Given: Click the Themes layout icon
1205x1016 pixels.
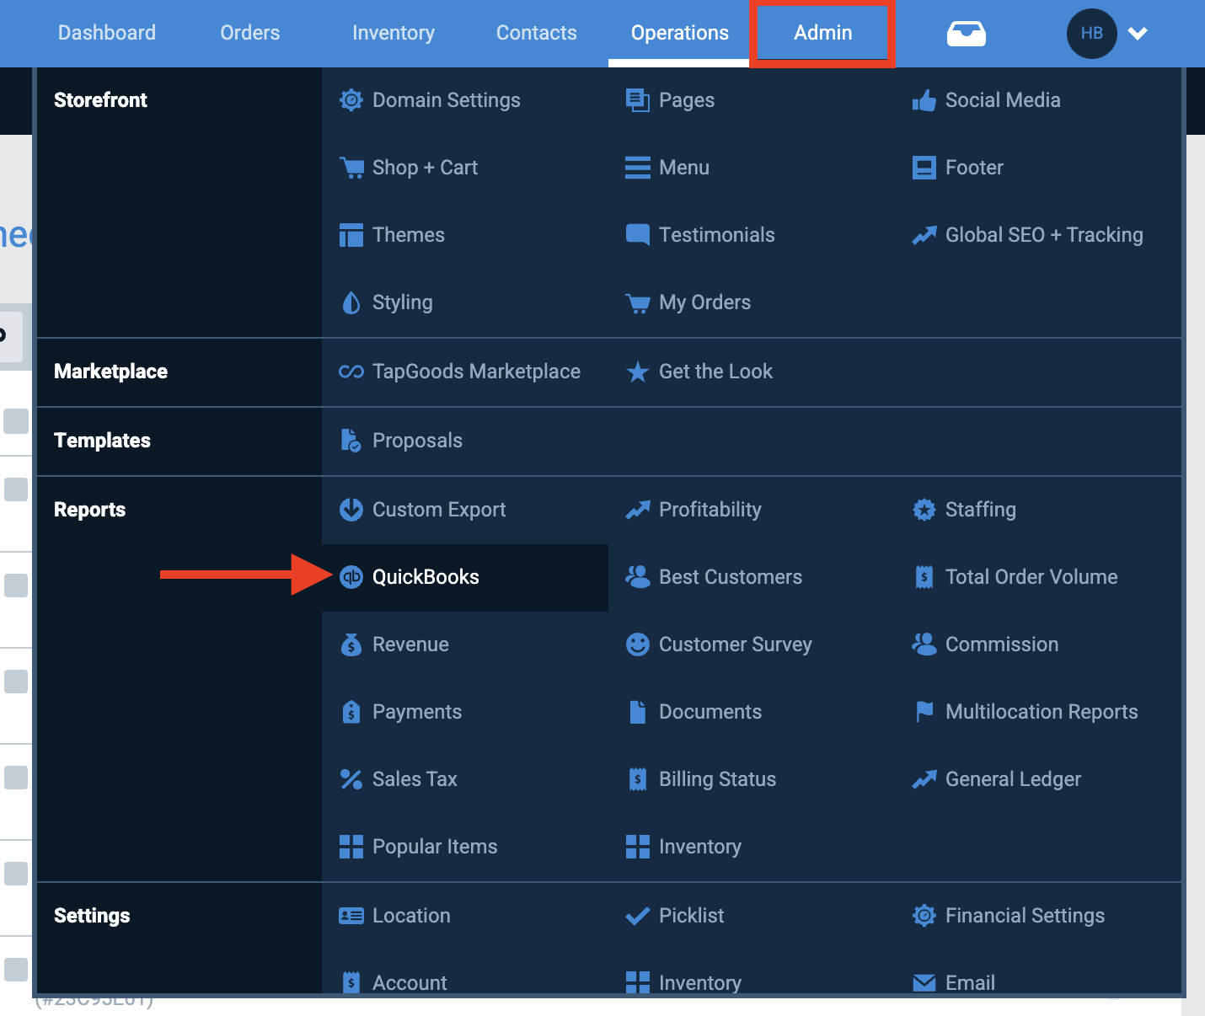Looking at the screenshot, I should (351, 235).
